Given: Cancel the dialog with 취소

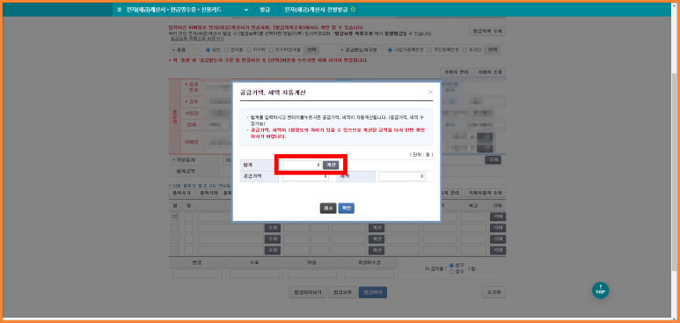Looking at the screenshot, I should point(328,209).
